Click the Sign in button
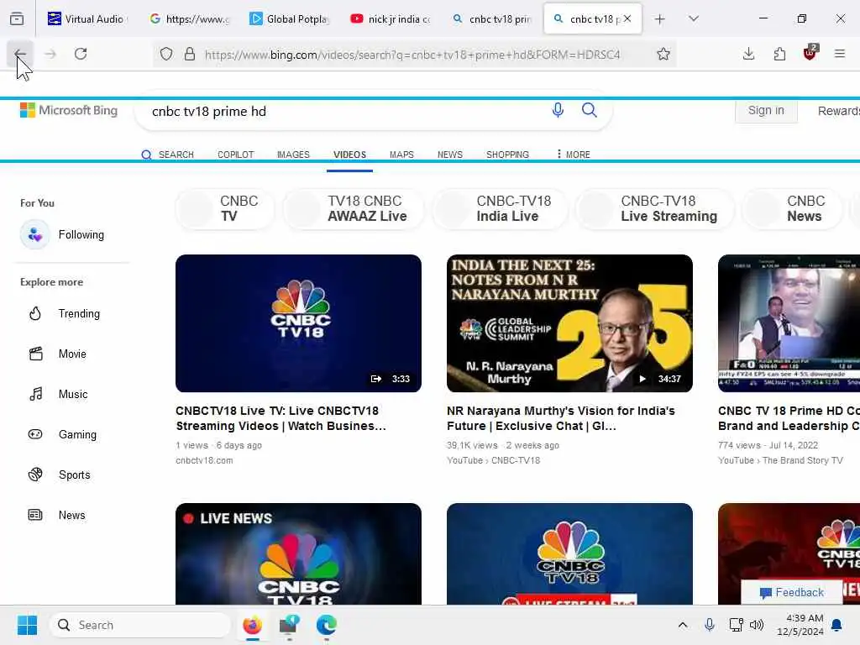 [x=766, y=110]
